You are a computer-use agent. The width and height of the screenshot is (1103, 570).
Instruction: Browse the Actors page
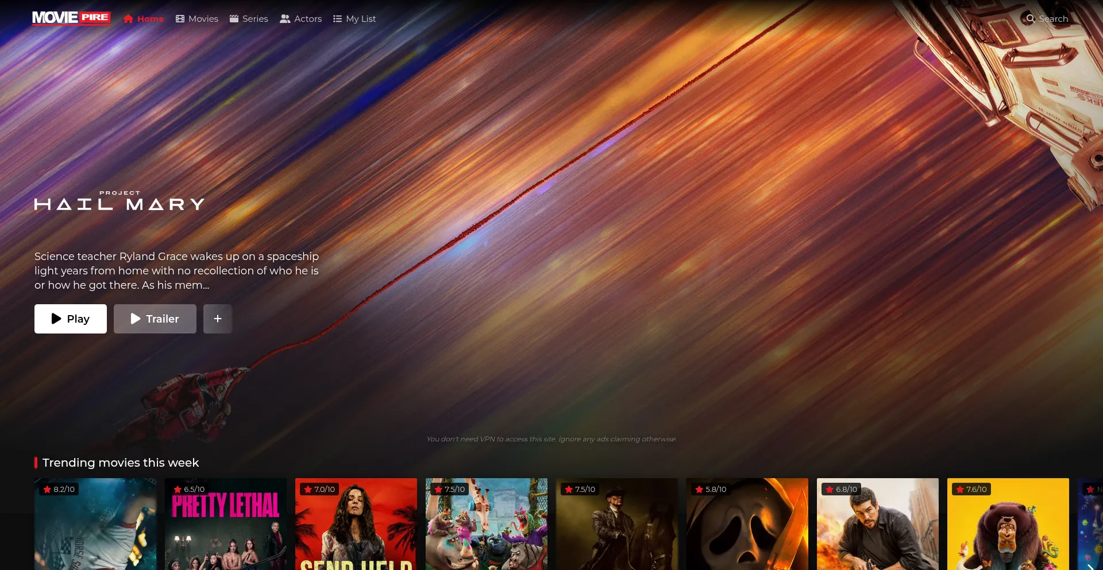click(301, 19)
